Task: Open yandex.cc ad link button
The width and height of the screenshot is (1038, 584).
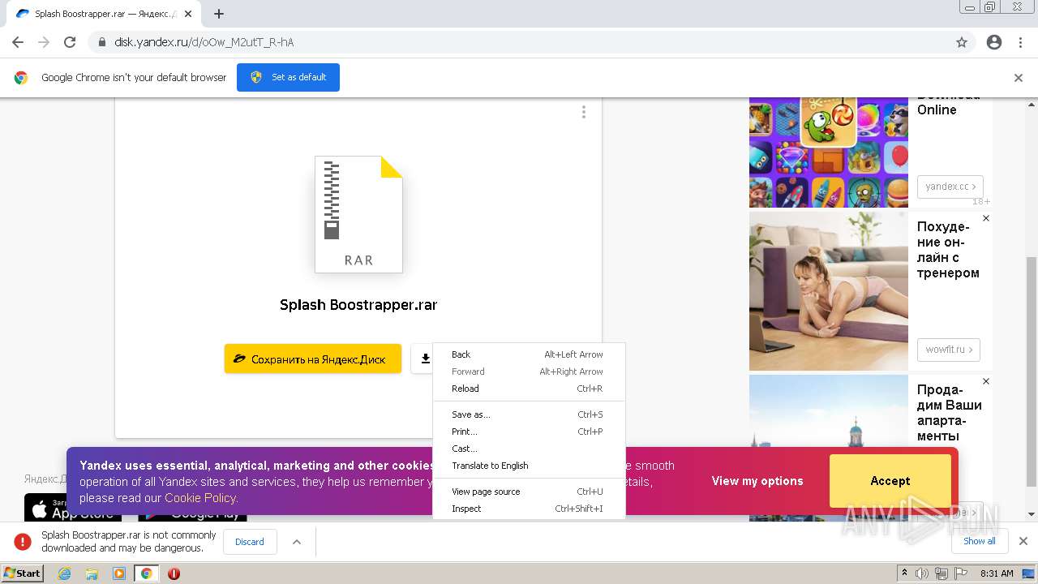Action: point(950,187)
